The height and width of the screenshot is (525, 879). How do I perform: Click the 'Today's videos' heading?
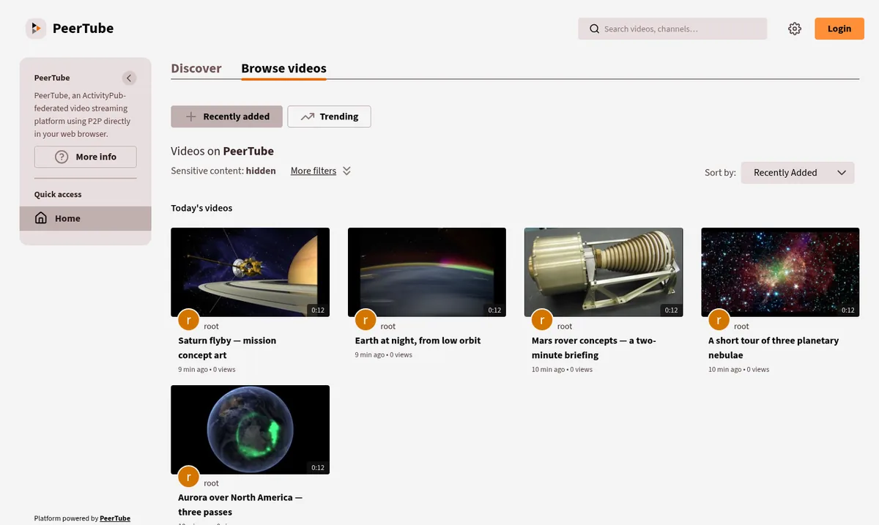[x=201, y=208]
